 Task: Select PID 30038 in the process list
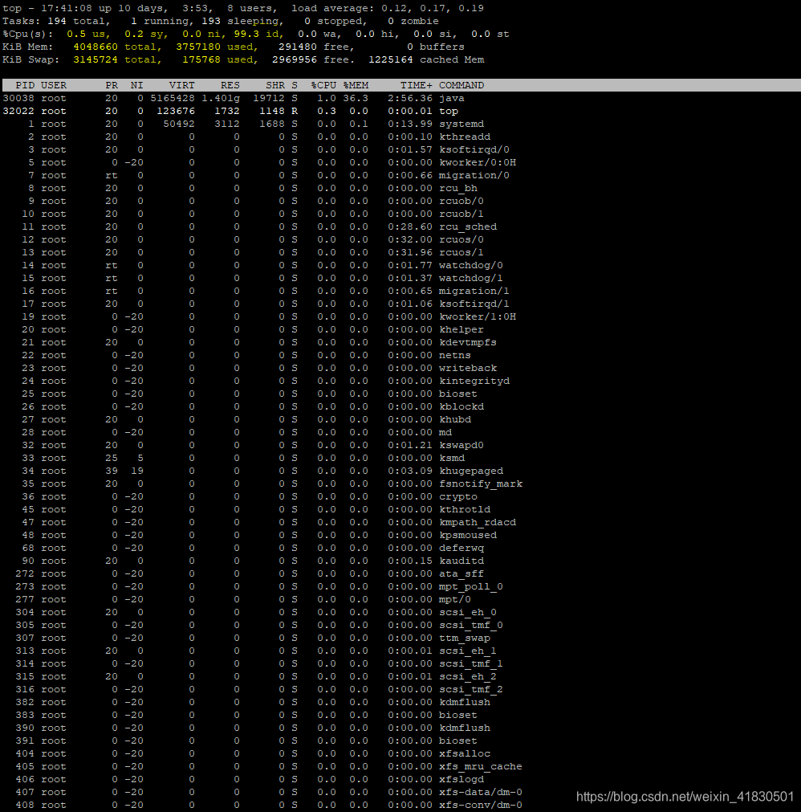18,98
